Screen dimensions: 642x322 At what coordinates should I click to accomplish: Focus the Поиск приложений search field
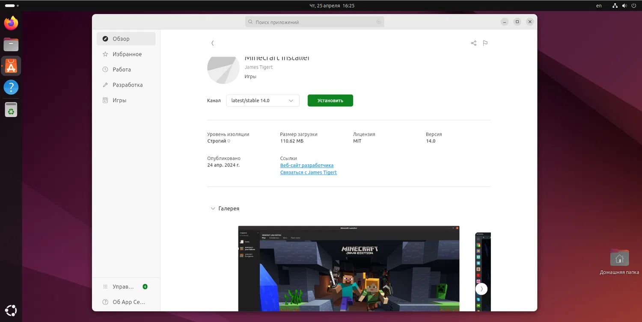point(315,22)
